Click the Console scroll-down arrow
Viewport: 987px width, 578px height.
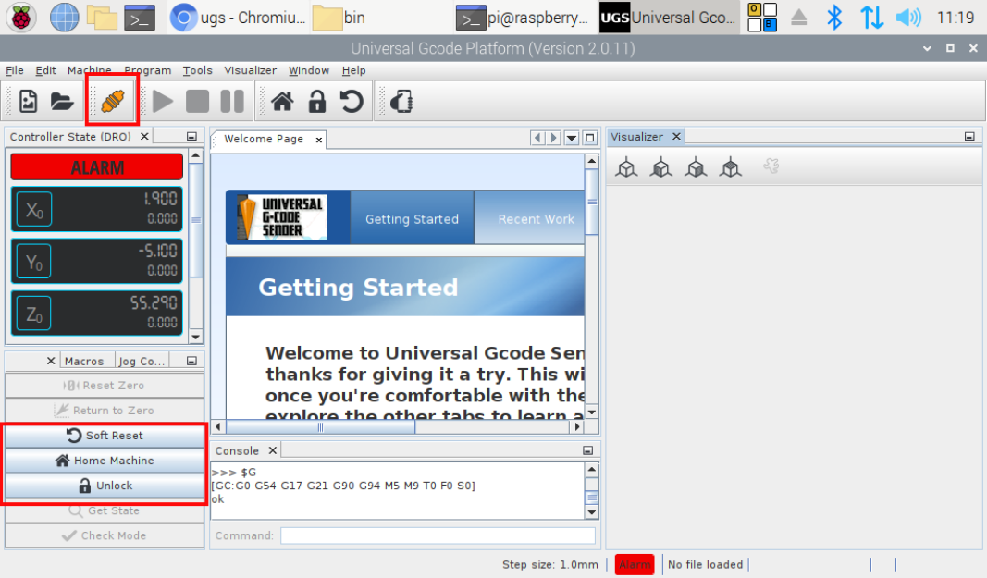(x=592, y=512)
